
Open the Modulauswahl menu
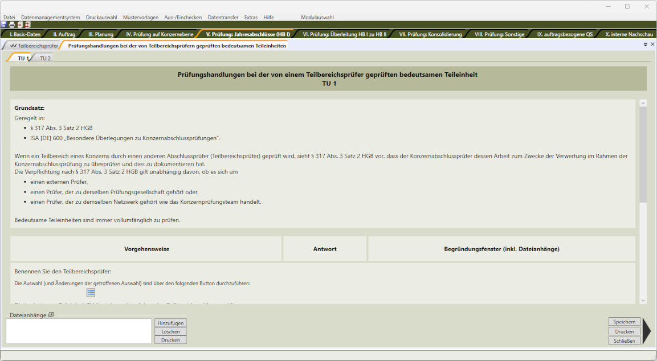pos(317,18)
